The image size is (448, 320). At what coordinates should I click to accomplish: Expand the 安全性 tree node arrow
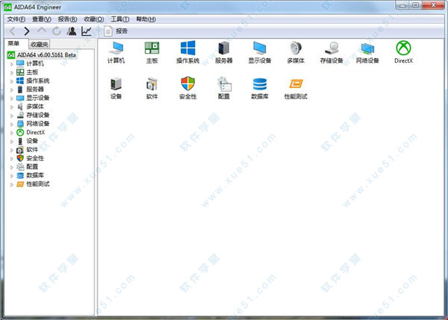[12, 158]
